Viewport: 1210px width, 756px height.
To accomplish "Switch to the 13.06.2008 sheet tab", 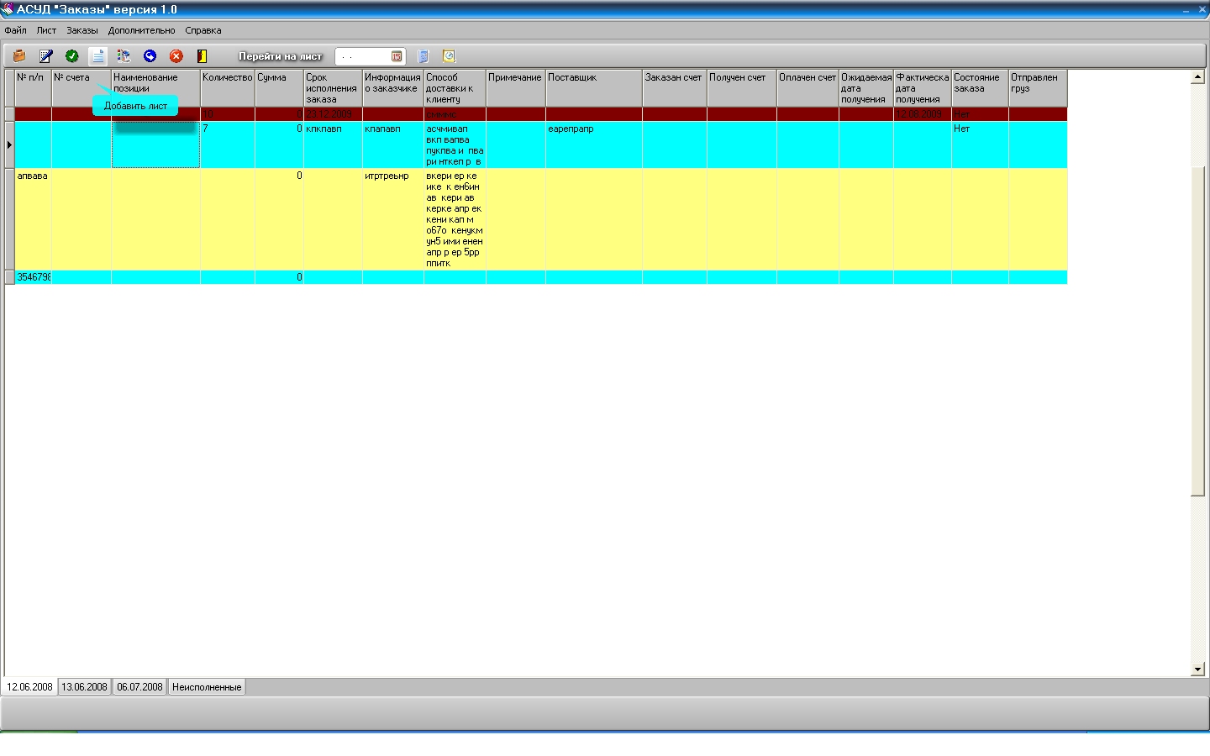I will [x=85, y=687].
